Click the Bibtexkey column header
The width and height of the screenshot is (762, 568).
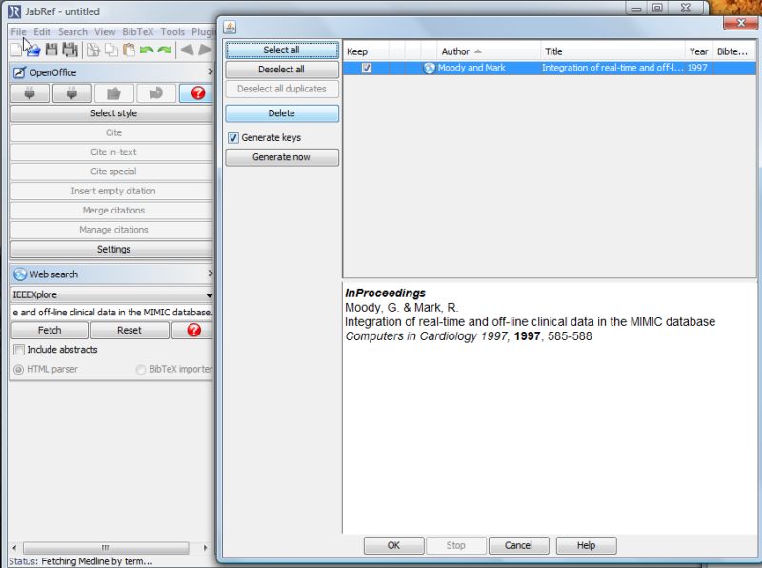(733, 51)
